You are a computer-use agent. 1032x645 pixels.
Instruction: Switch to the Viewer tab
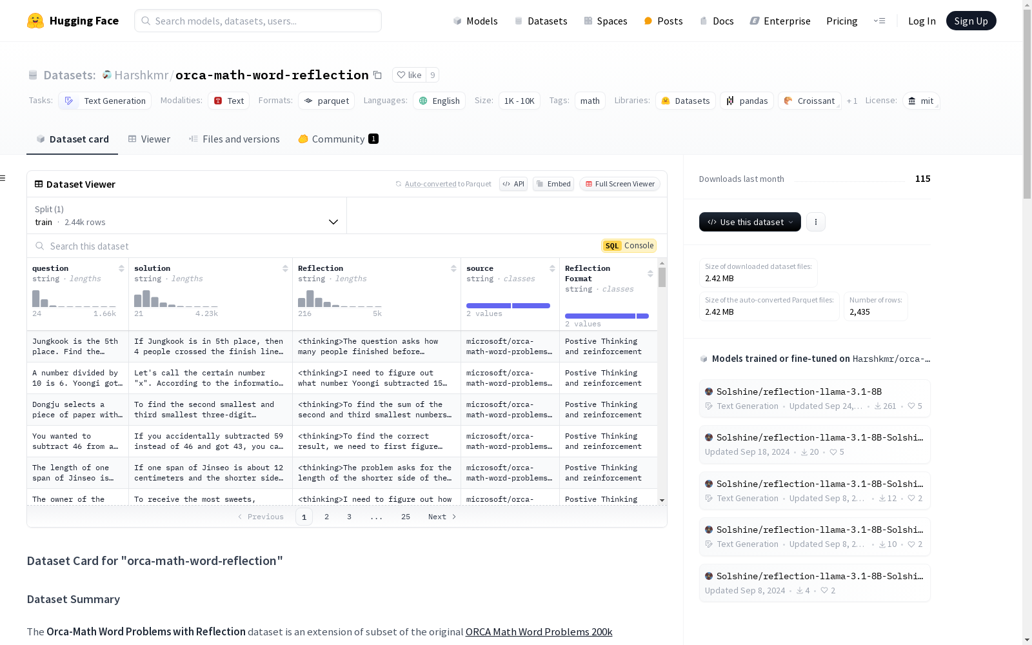click(149, 139)
